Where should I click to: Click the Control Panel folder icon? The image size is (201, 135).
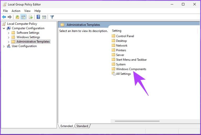(113, 36)
